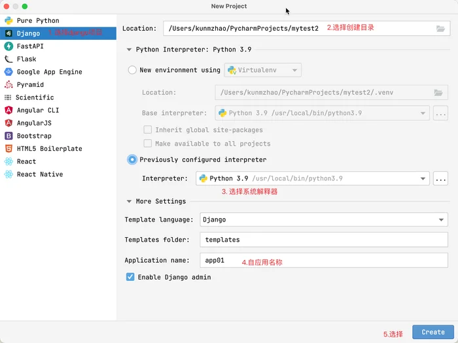Open the Virtualenv environment type dropdown

pos(262,71)
